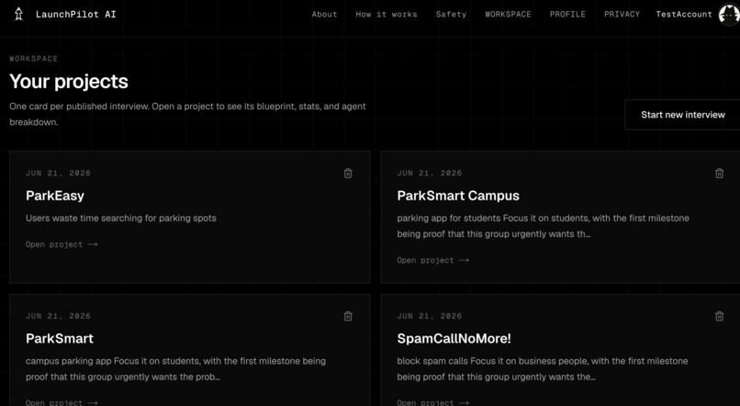
Task: Open project link under ParkSmart Campus
Action: 432,260
